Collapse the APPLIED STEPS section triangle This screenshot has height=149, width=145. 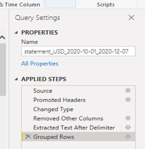point(16,79)
